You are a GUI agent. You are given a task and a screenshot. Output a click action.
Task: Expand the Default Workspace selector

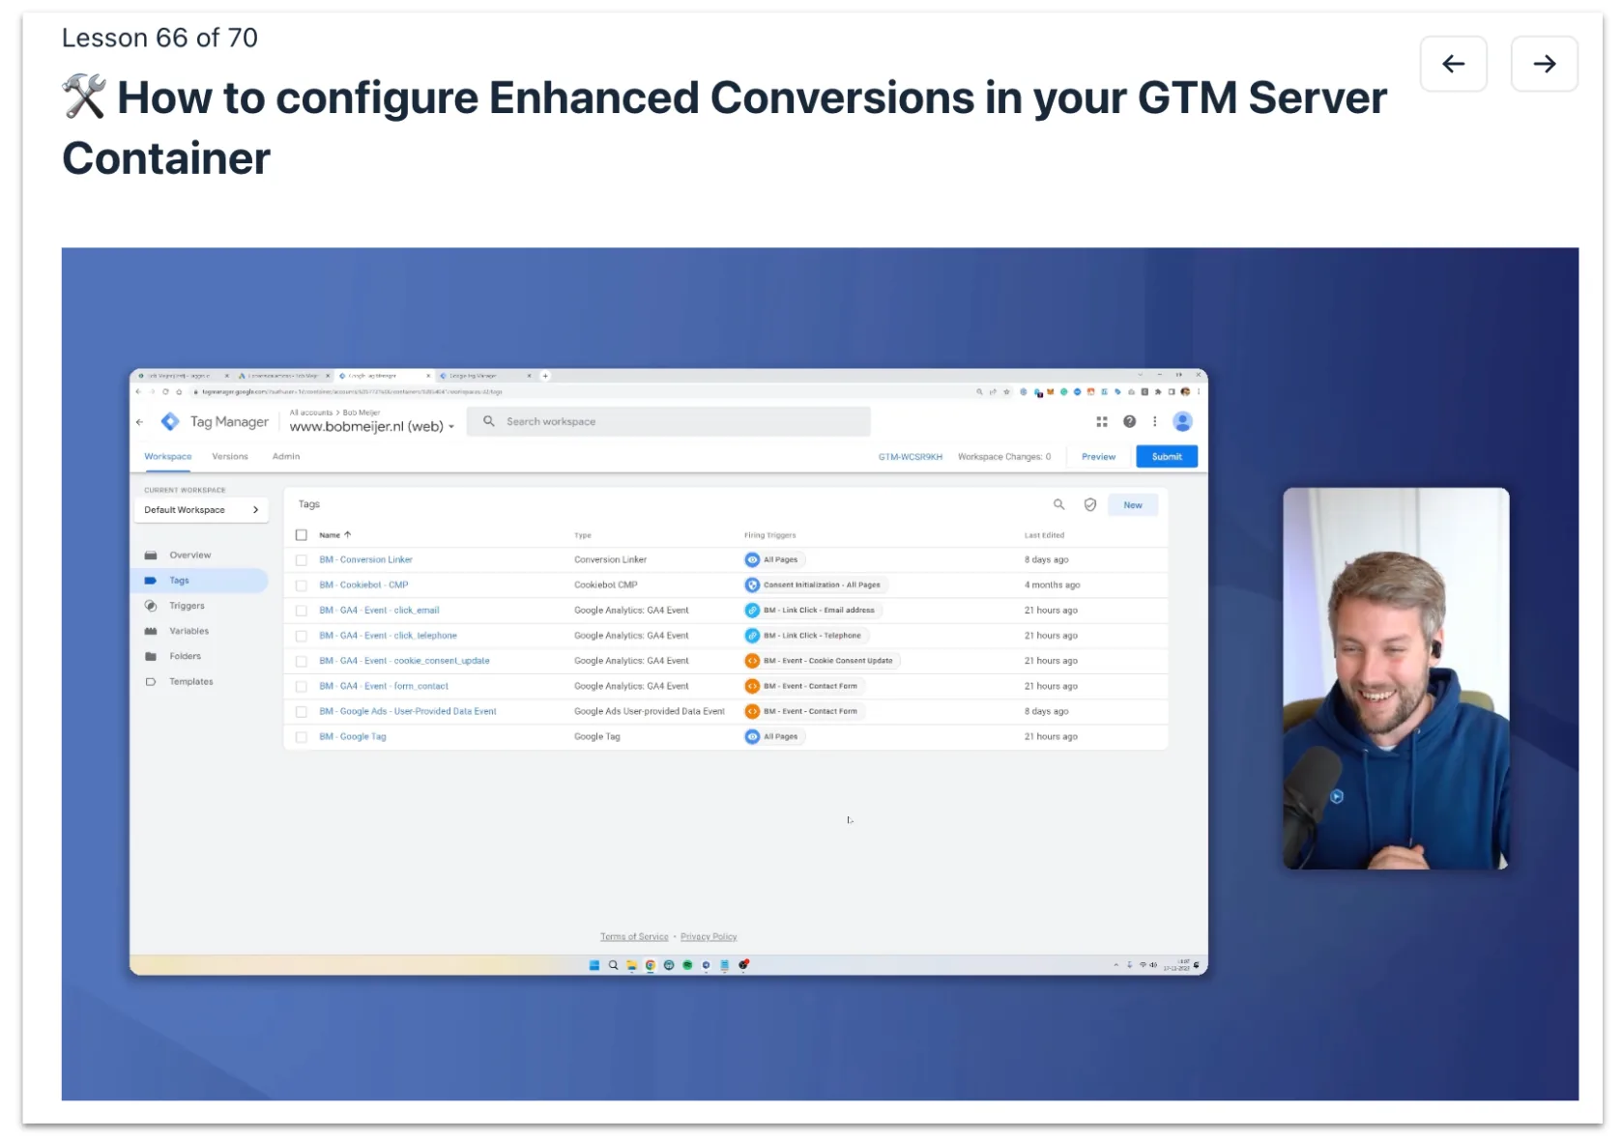tap(201, 510)
